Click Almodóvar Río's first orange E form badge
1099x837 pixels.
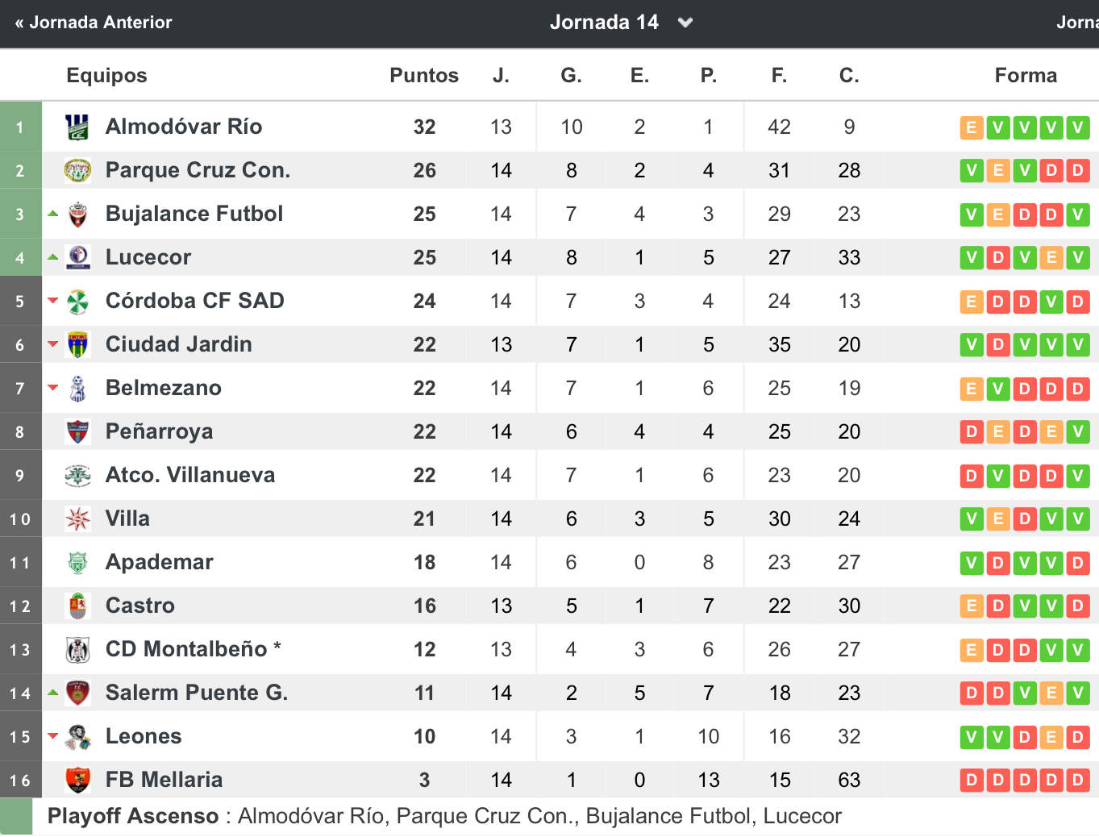[x=972, y=127]
